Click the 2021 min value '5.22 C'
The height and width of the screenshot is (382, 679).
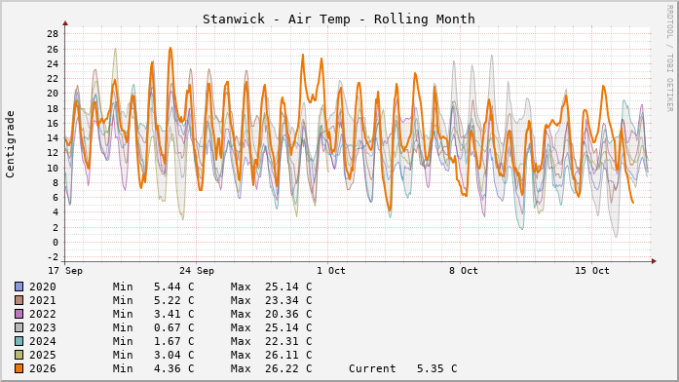pyautogui.click(x=174, y=300)
